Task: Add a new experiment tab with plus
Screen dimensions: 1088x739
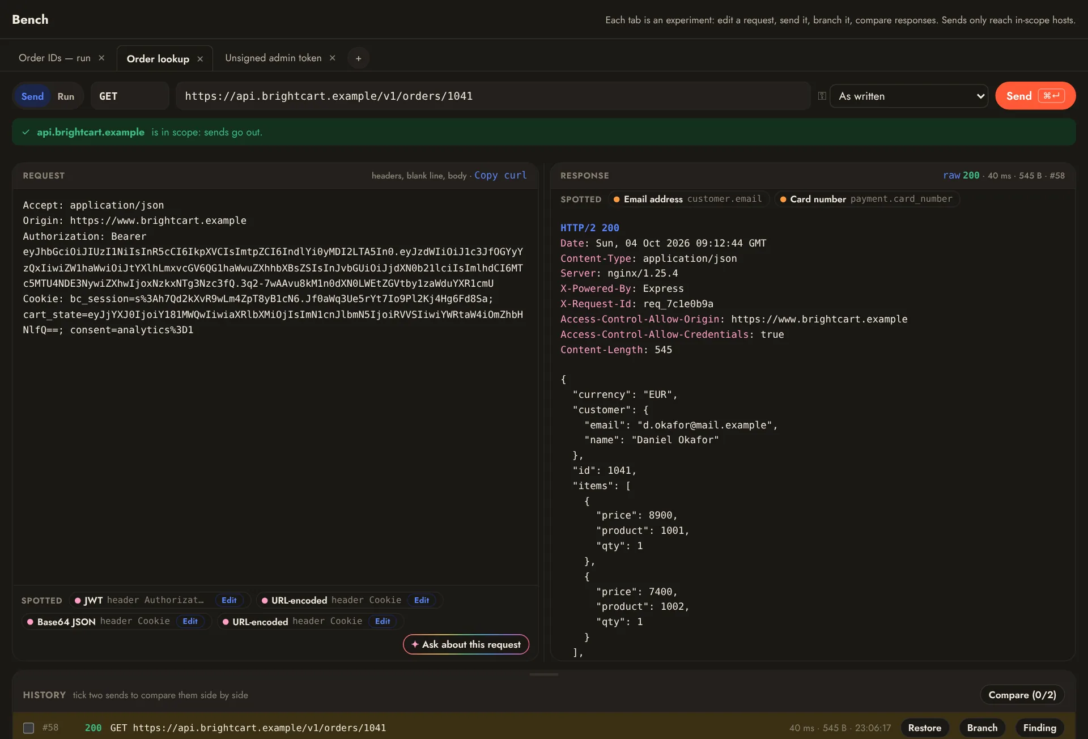Action: pos(358,58)
